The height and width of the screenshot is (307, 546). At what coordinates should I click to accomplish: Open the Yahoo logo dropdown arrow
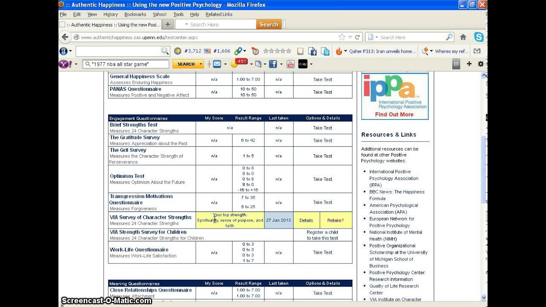[76, 64]
